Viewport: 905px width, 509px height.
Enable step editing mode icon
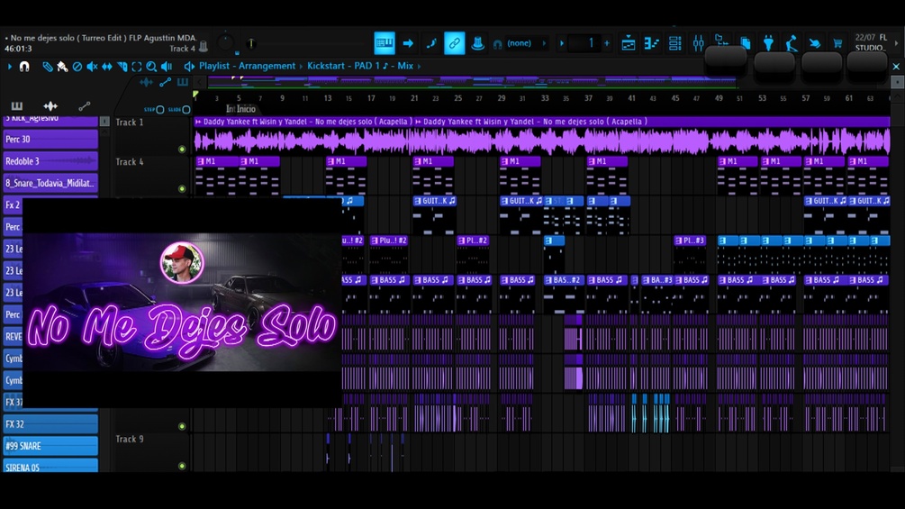(x=431, y=43)
